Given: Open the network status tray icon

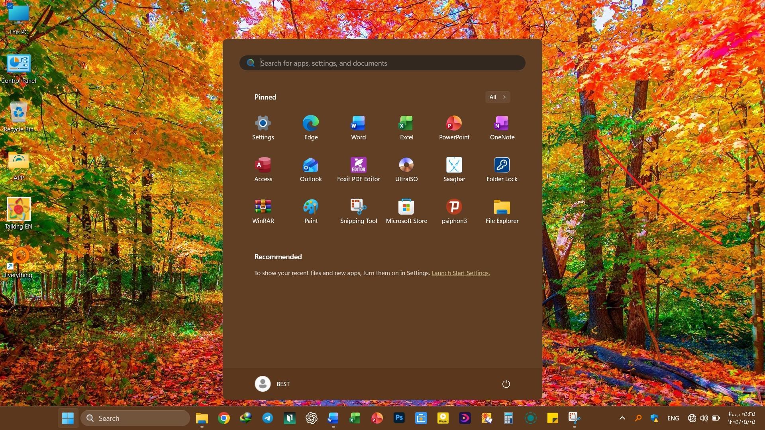Looking at the screenshot, I should (x=692, y=418).
